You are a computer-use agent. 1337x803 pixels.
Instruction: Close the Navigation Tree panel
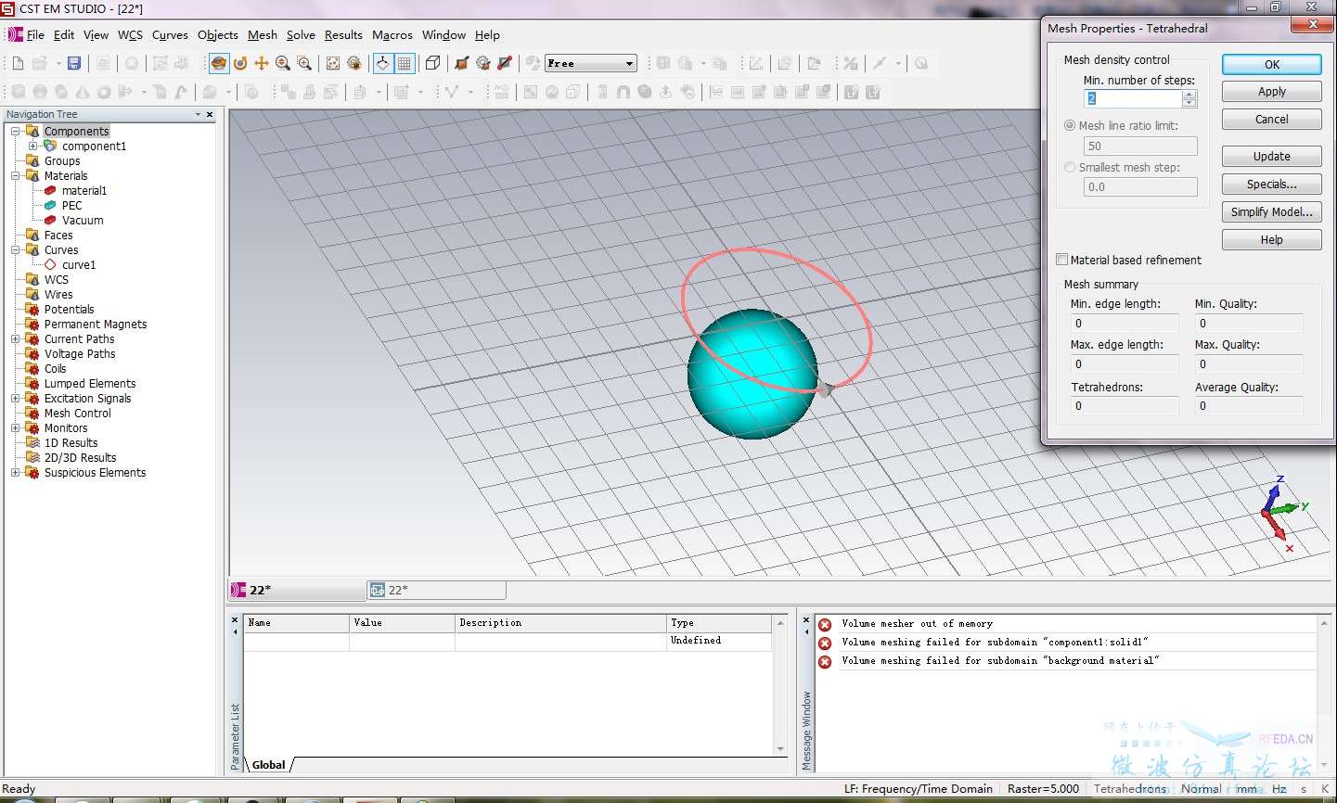[x=210, y=114]
